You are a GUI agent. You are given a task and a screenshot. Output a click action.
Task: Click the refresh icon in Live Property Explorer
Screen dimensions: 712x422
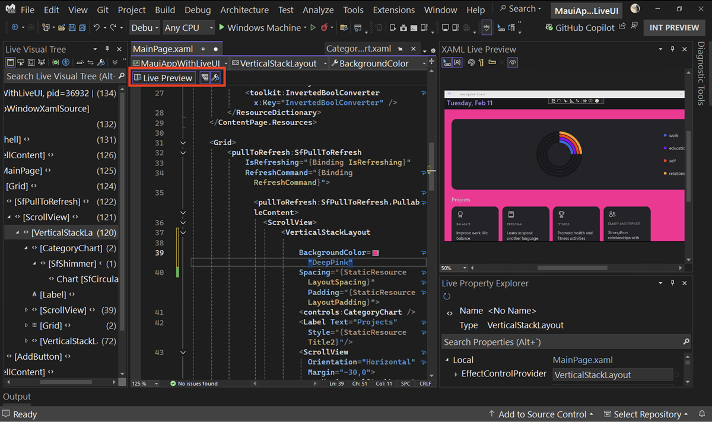coord(447,296)
